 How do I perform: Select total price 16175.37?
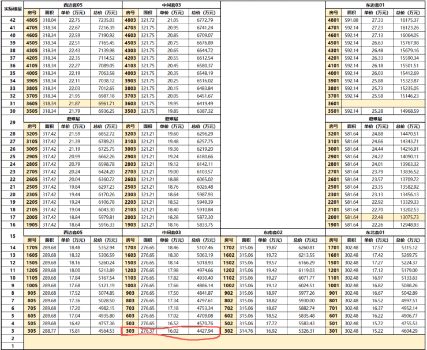409,20
